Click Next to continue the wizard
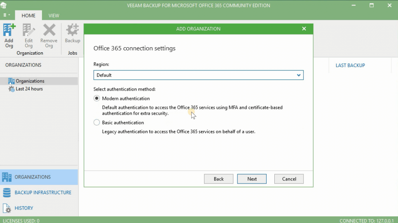This screenshot has height=223, width=398. coord(252,179)
